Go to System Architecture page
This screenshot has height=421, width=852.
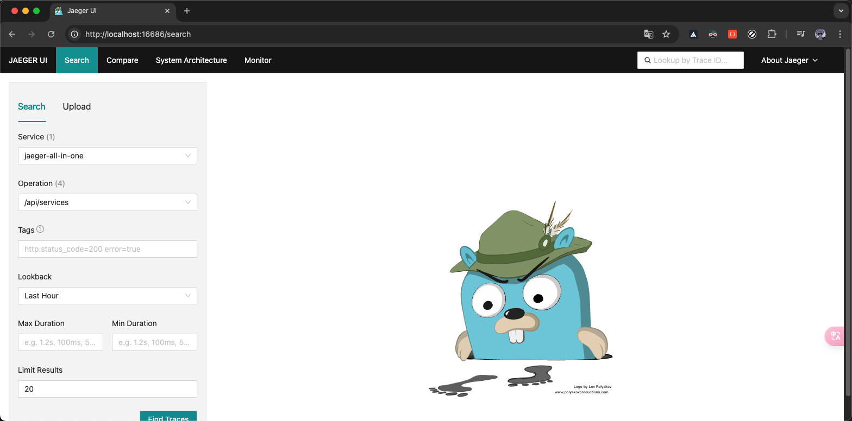pos(191,60)
